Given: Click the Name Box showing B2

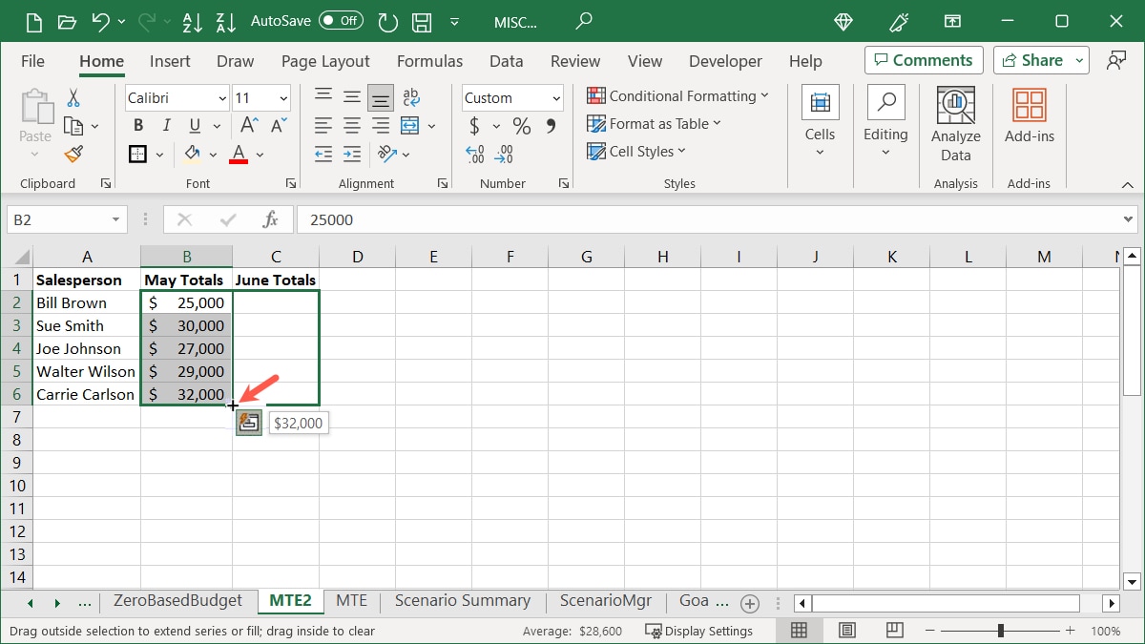Looking at the screenshot, I should click(57, 219).
